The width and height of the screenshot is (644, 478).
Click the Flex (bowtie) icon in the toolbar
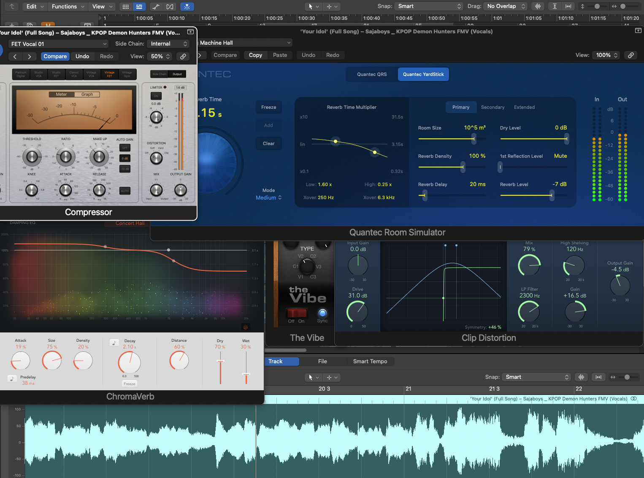pos(170,7)
